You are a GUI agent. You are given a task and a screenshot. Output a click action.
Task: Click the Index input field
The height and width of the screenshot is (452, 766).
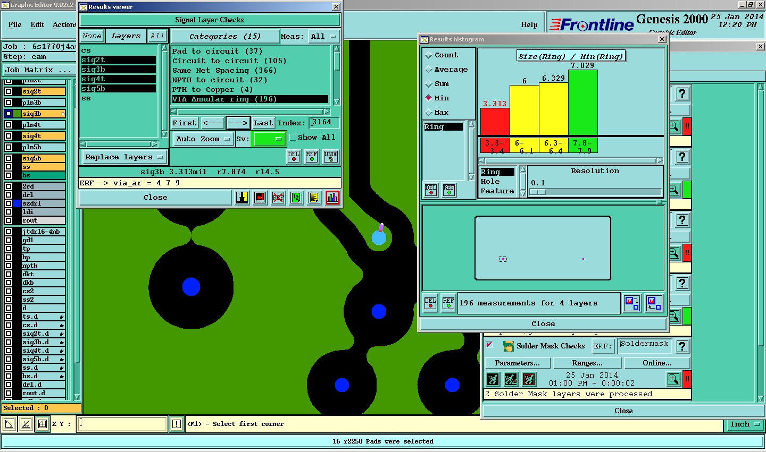point(324,123)
